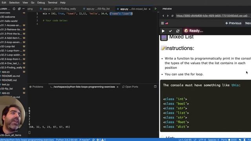Change the LF line ending setting
This screenshot has width=251, height=141.
pyautogui.click(x=195, y=140)
